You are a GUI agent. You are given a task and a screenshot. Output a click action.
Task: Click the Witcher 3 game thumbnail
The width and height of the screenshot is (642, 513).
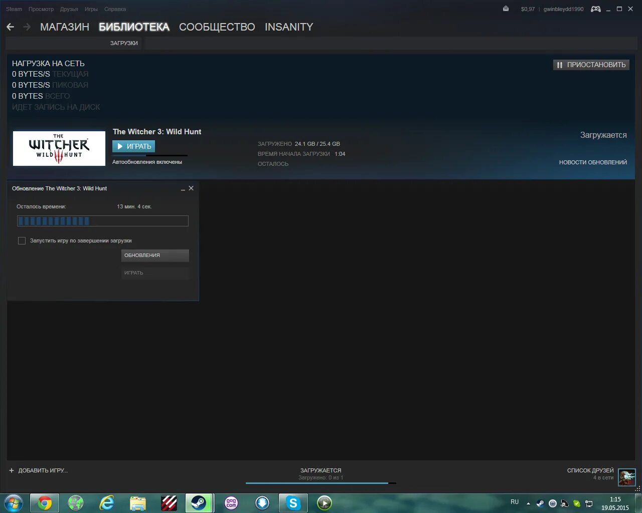point(59,148)
